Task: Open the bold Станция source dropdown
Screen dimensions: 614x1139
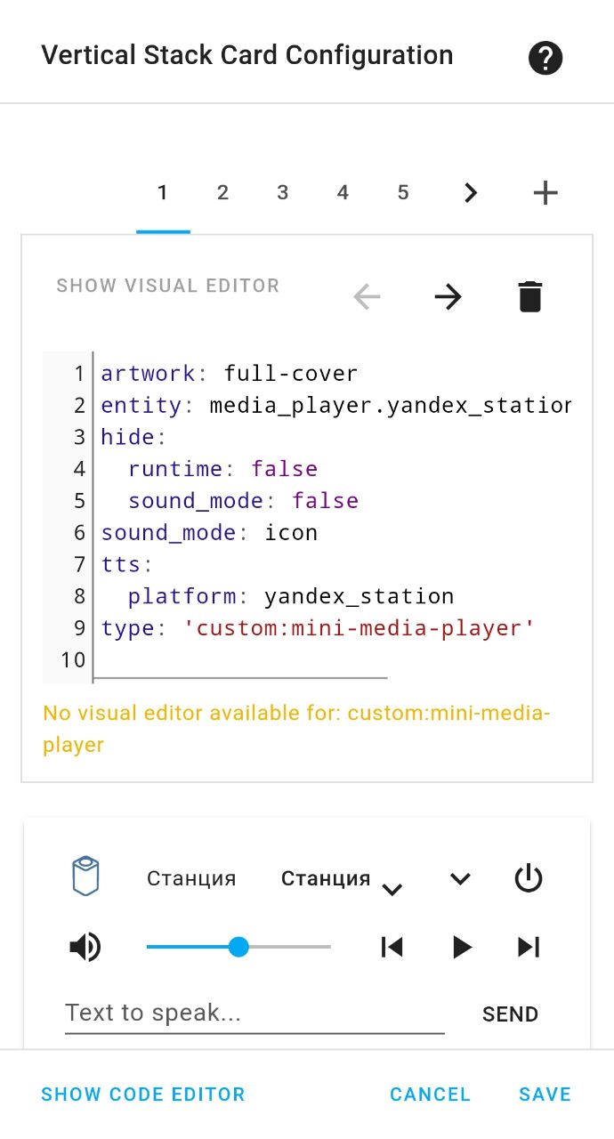Action: click(342, 879)
